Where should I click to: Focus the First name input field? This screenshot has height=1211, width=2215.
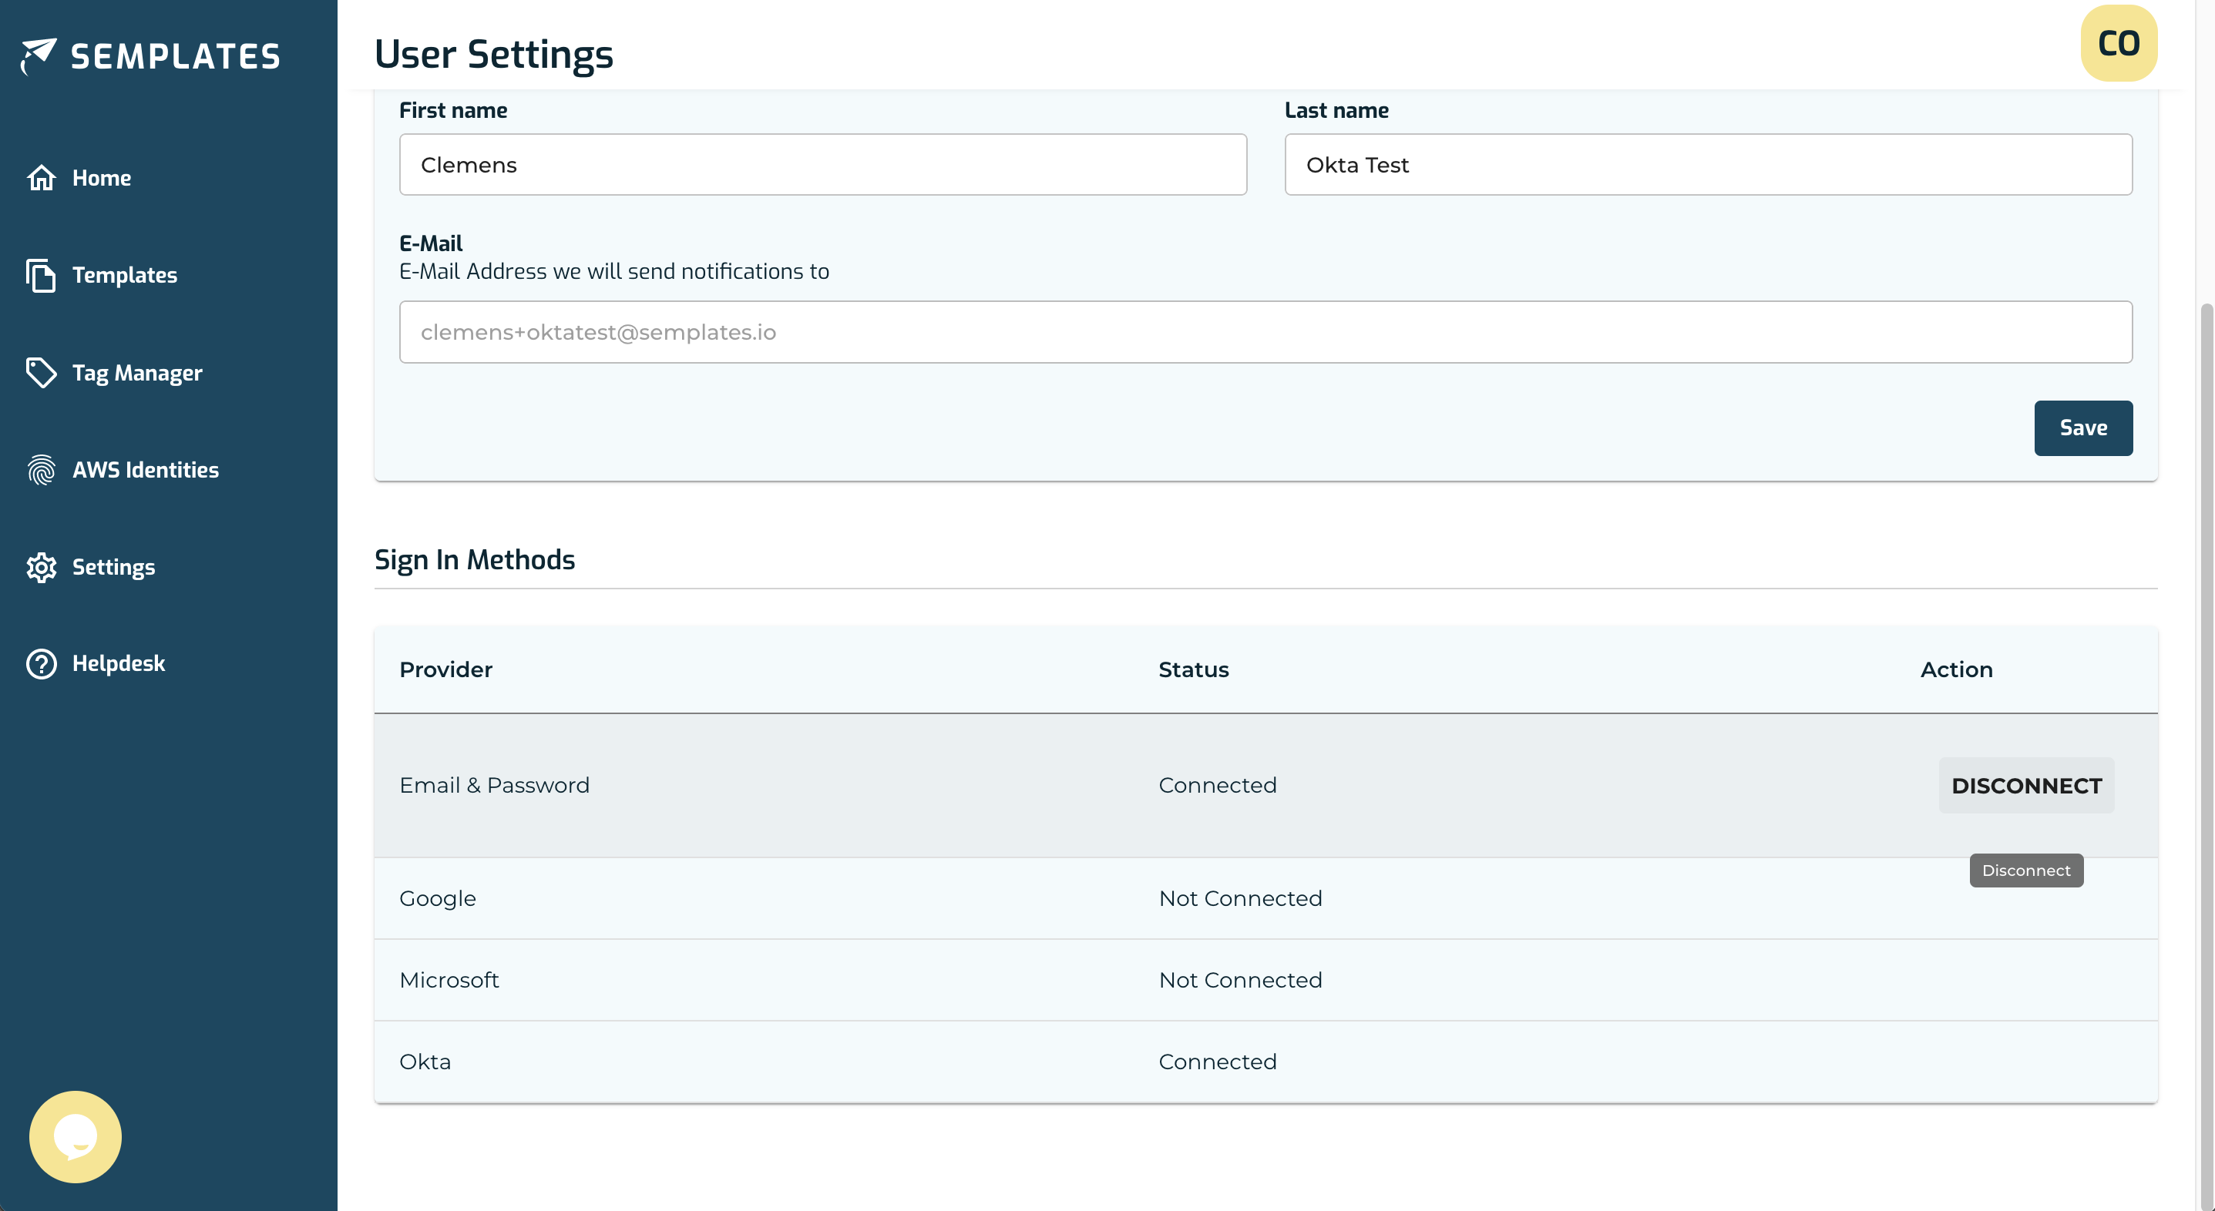click(822, 164)
